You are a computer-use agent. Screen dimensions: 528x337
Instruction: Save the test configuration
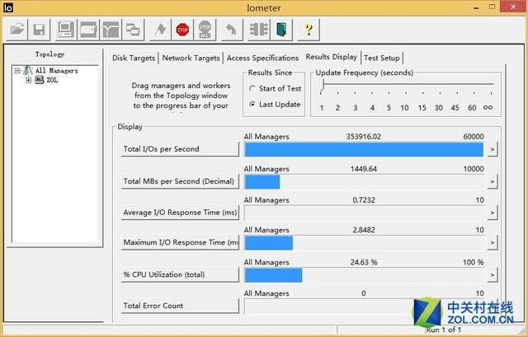(40, 30)
